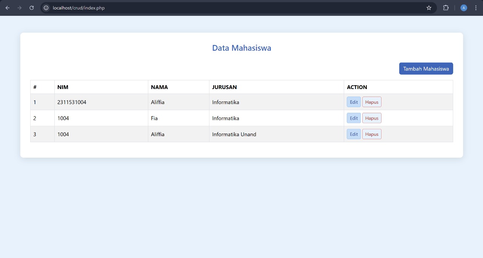The image size is (483, 258).
Task: Click Edit for row number 2
Action: pyautogui.click(x=354, y=118)
